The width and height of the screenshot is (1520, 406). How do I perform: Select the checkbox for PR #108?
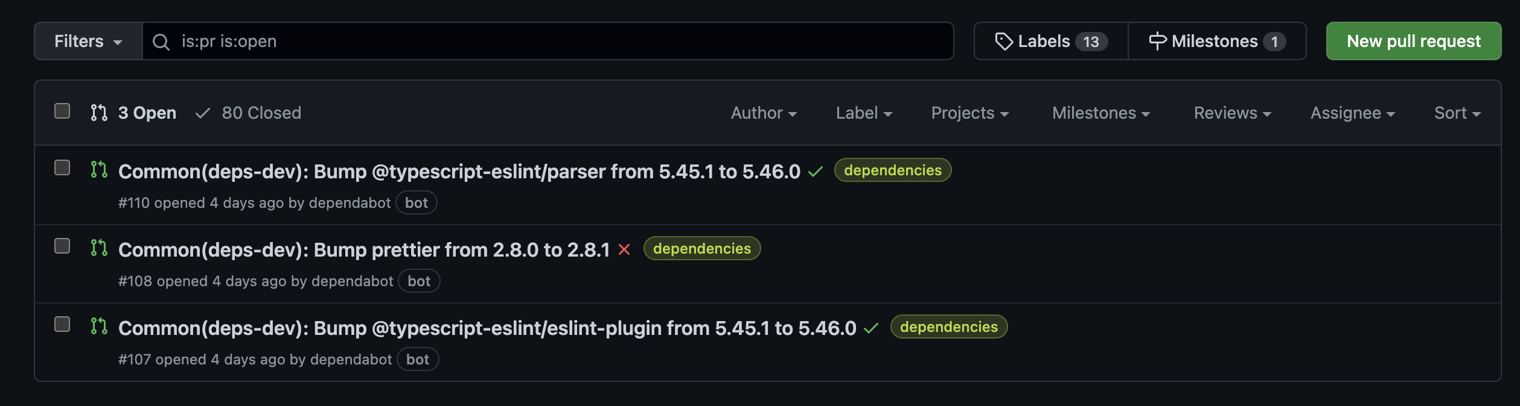pyautogui.click(x=62, y=246)
